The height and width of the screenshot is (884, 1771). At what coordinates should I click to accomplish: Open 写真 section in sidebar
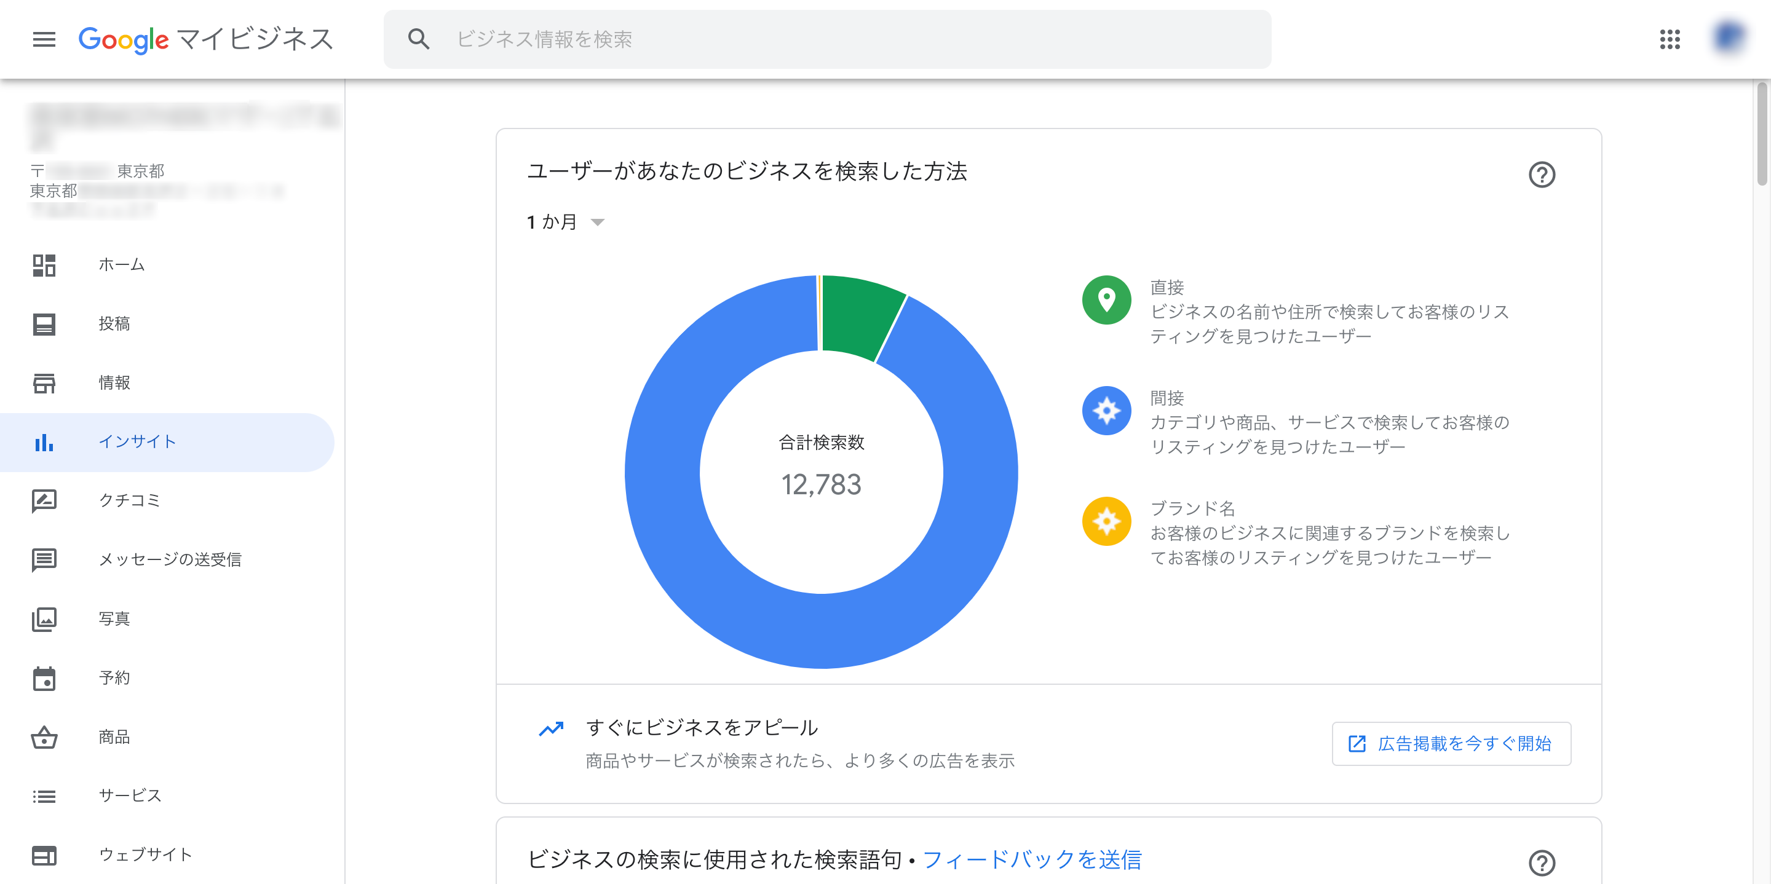click(167, 619)
